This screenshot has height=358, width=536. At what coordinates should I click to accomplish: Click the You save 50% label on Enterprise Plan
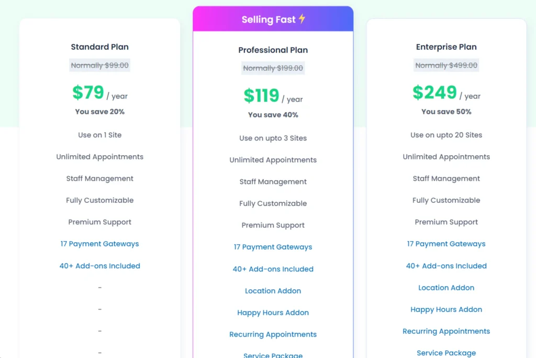[446, 112]
